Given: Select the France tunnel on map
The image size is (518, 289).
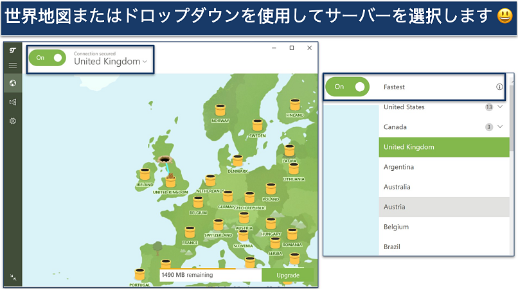Looking at the screenshot, I should (x=190, y=232).
